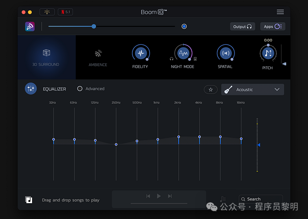Click the Spatial intensity knob dot
Image resolution: width=308 pixels, height=219 pixels.
pos(232,59)
